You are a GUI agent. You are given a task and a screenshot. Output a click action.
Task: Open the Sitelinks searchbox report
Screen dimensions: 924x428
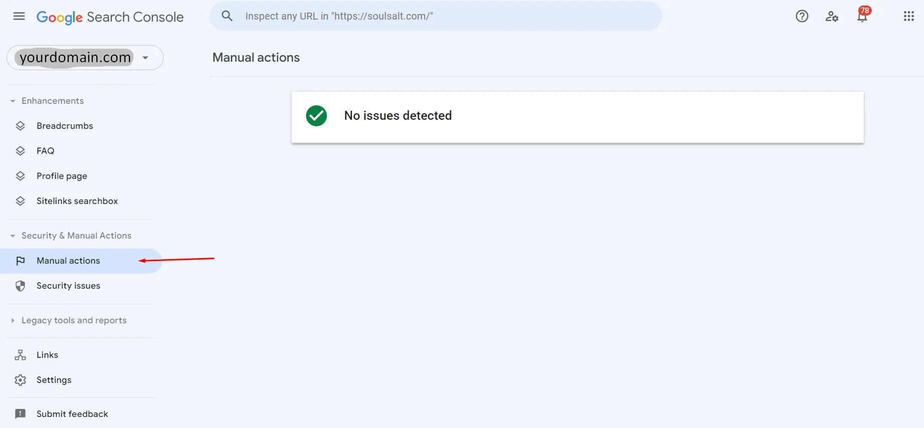pos(77,201)
